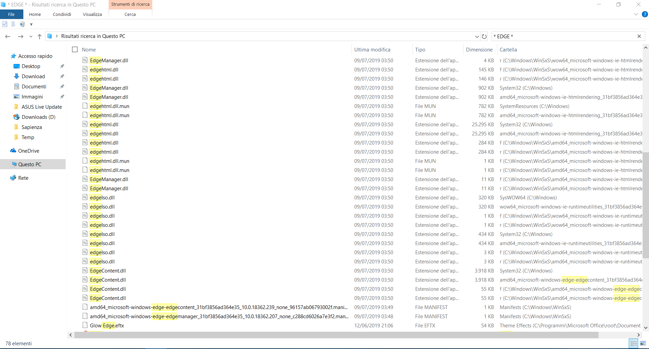The height and width of the screenshot is (349, 649).
Task: Open the File menu
Action: pyautogui.click(x=12, y=14)
